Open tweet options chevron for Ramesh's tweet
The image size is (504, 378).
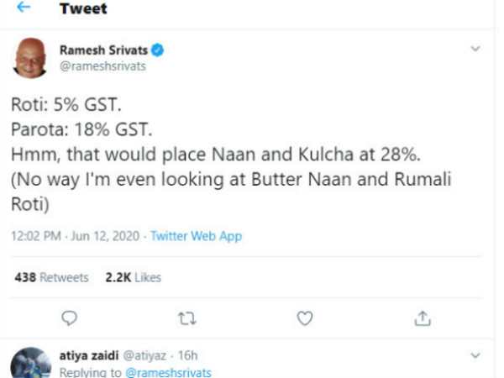(476, 50)
